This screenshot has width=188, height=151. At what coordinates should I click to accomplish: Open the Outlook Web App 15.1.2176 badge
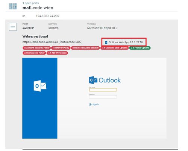point(124,42)
